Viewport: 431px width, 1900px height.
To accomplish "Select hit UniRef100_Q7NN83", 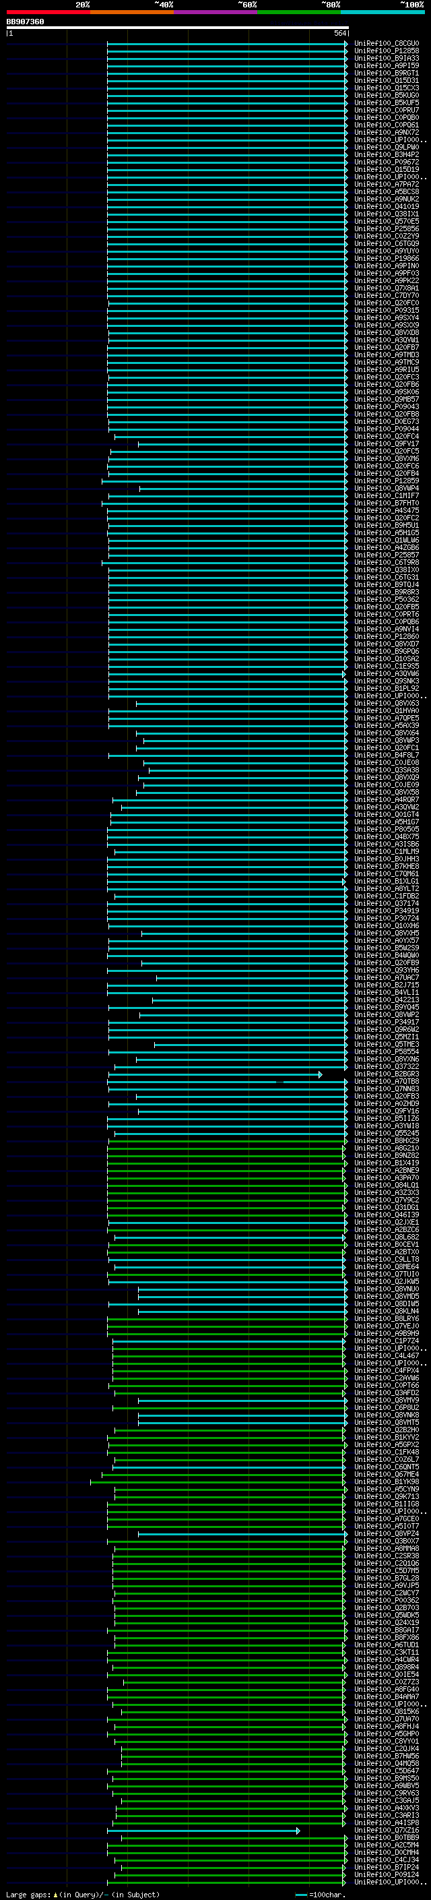I will point(386,1089).
